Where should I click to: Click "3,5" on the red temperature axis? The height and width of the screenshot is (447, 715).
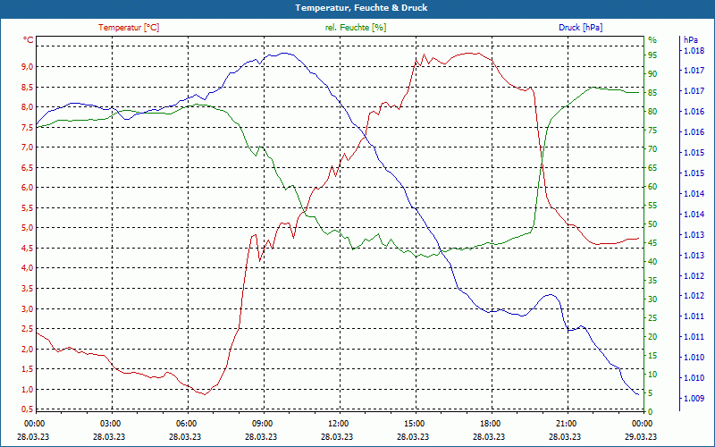click(x=28, y=288)
